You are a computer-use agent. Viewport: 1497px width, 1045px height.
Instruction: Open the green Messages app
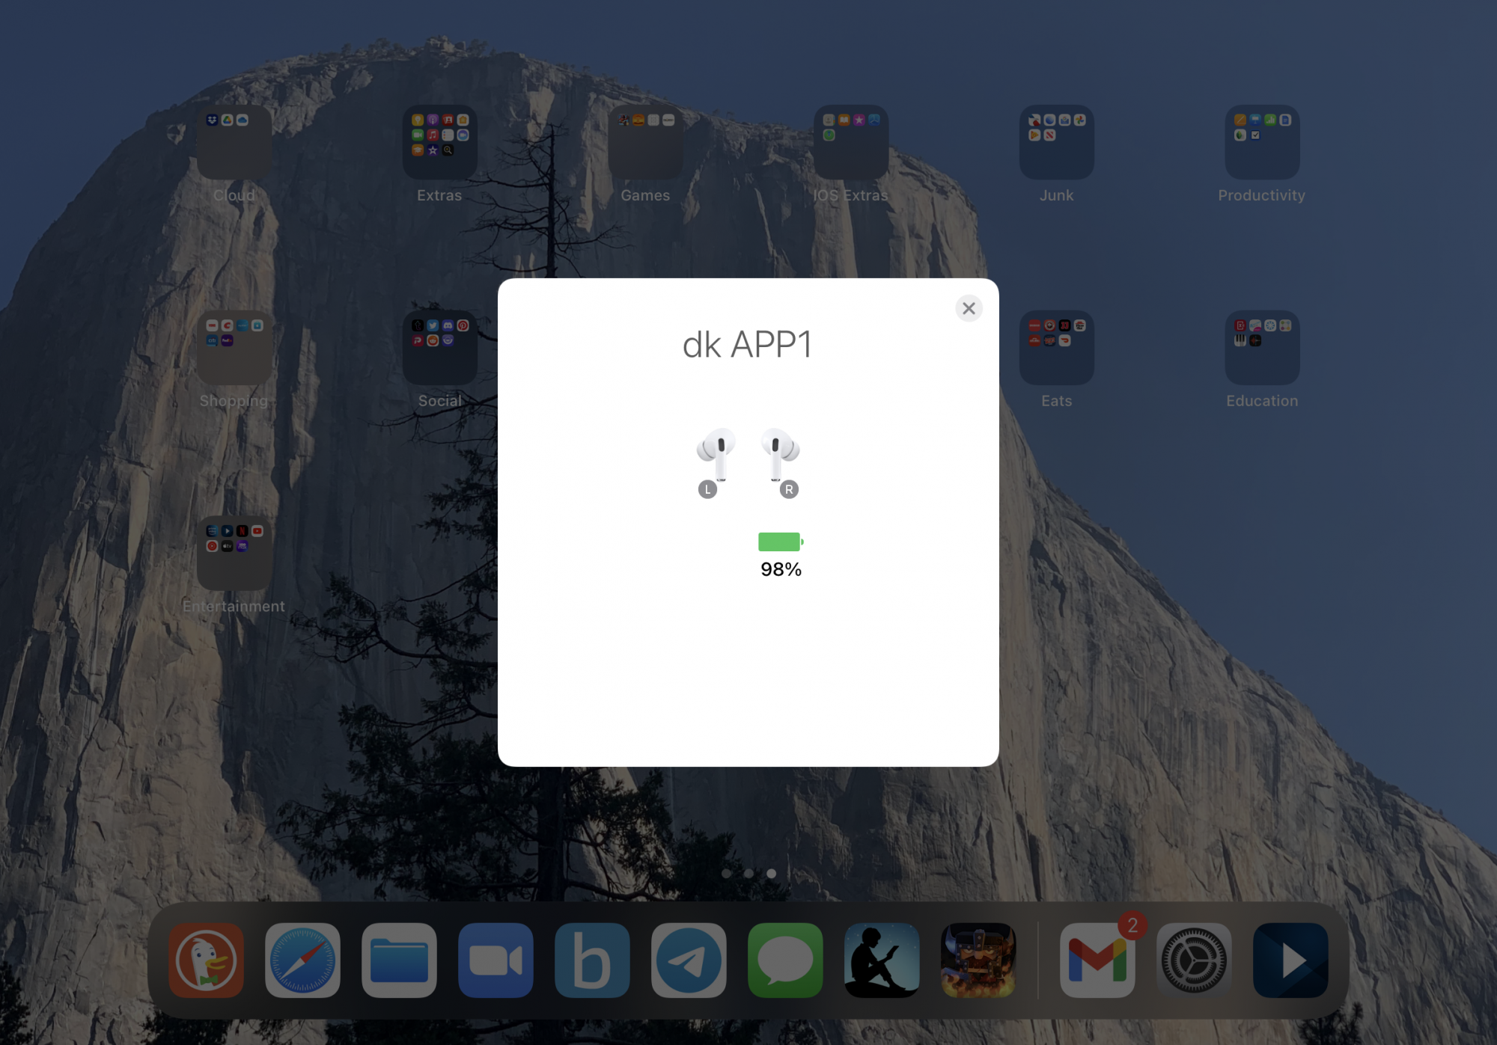[785, 960]
